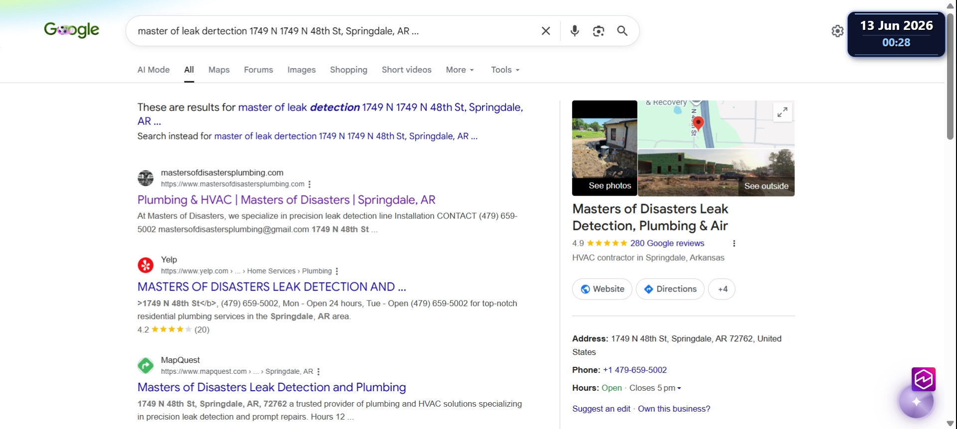Switch to Images tab
The width and height of the screenshot is (957, 429).
pyautogui.click(x=302, y=70)
